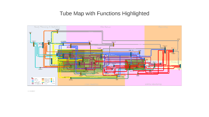Click the Key legend box

point(43,81)
